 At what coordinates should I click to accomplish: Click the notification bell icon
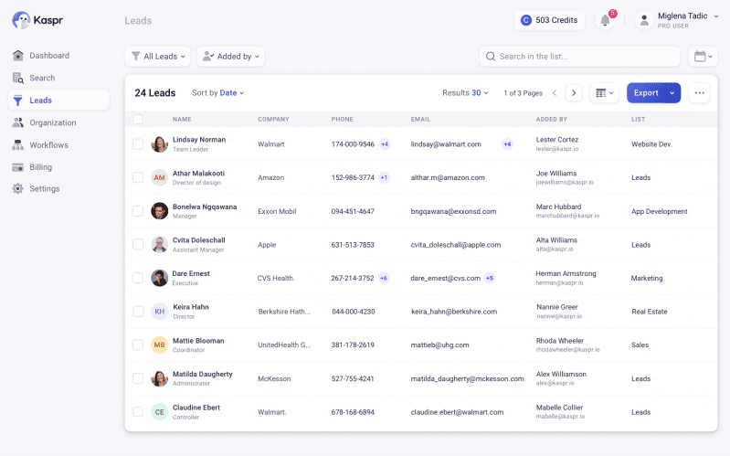pos(604,20)
